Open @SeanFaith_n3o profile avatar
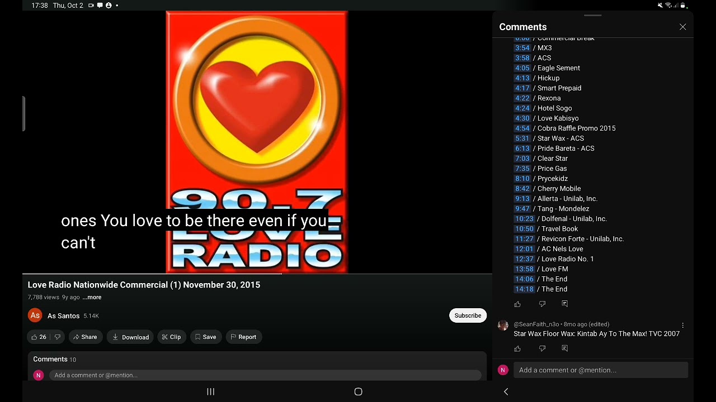This screenshot has width=716, height=402. 503,326
